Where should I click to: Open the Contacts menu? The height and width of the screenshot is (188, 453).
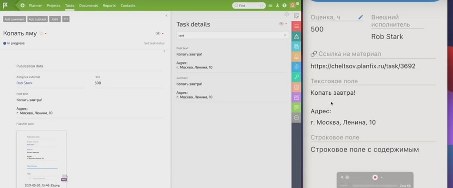(128, 6)
